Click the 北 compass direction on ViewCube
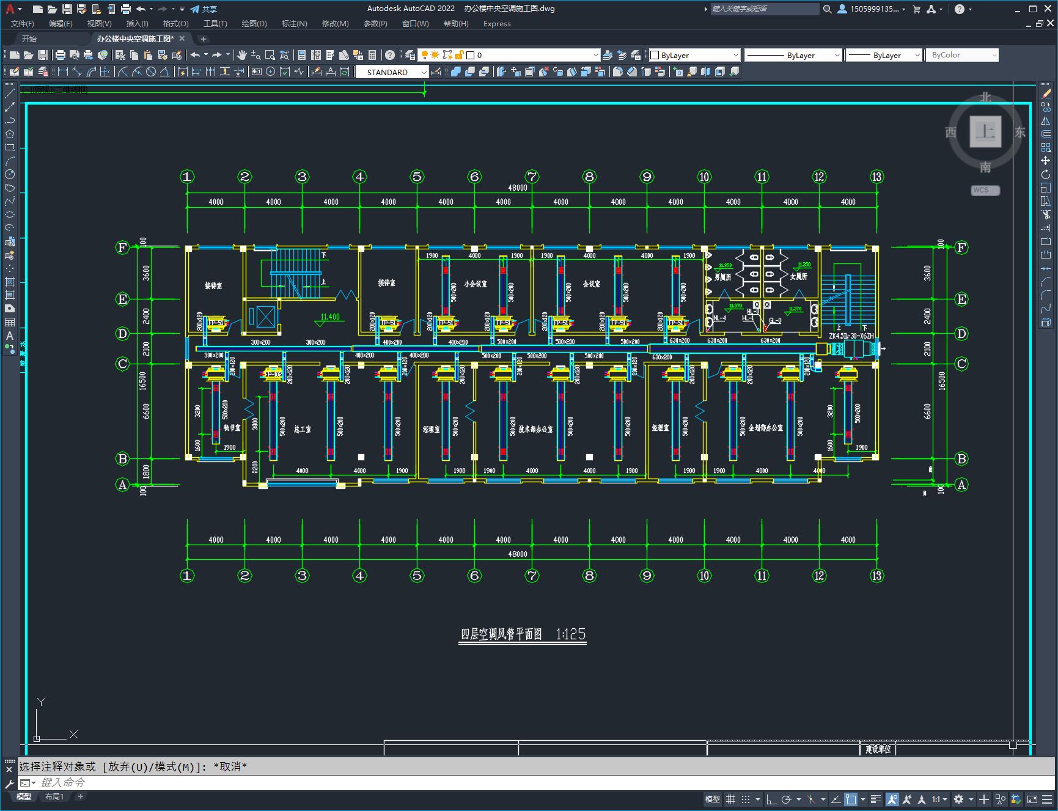This screenshot has width=1058, height=811. [x=985, y=97]
